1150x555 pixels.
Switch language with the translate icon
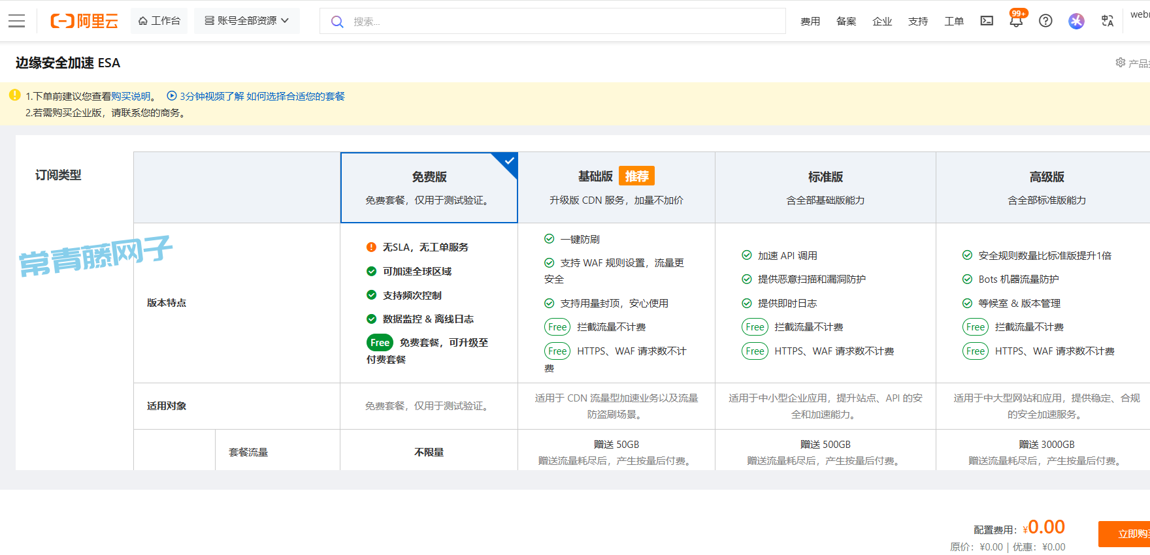point(1108,21)
